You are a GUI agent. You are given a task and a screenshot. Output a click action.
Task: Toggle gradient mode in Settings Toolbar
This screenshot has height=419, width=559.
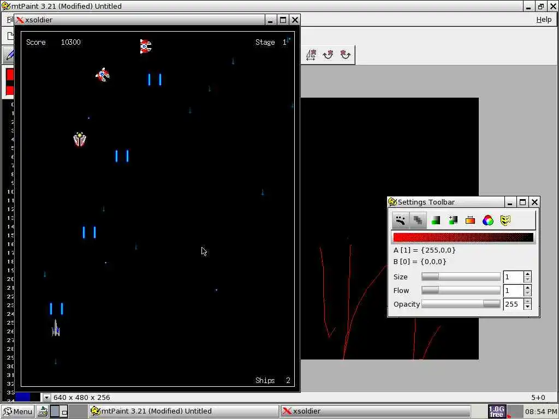(470, 220)
